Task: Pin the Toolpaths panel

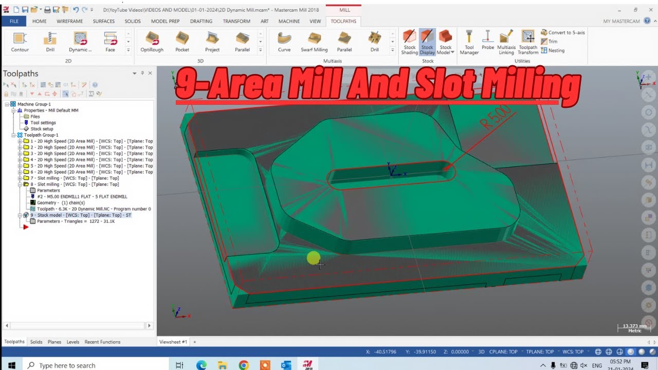Action: click(x=142, y=73)
